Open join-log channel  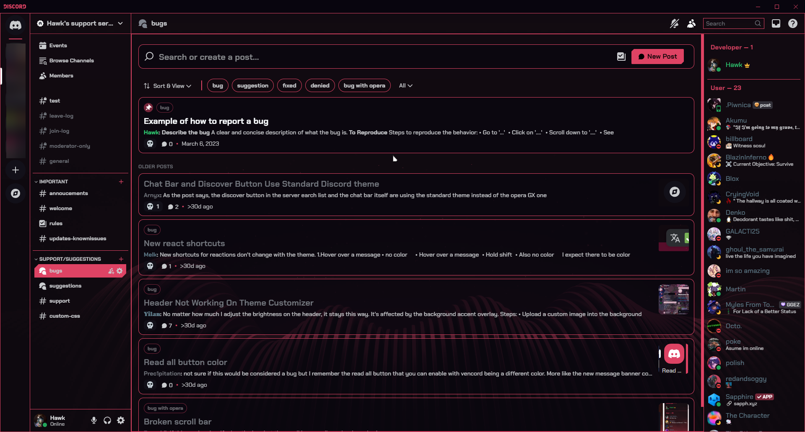80,131
